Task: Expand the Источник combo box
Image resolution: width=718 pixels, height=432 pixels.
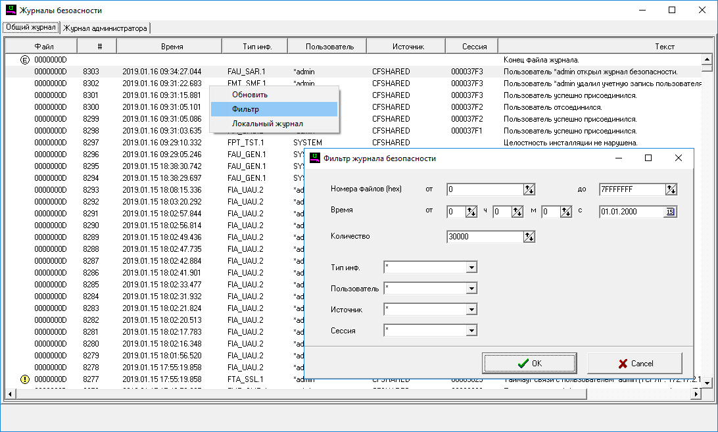Action: point(471,309)
